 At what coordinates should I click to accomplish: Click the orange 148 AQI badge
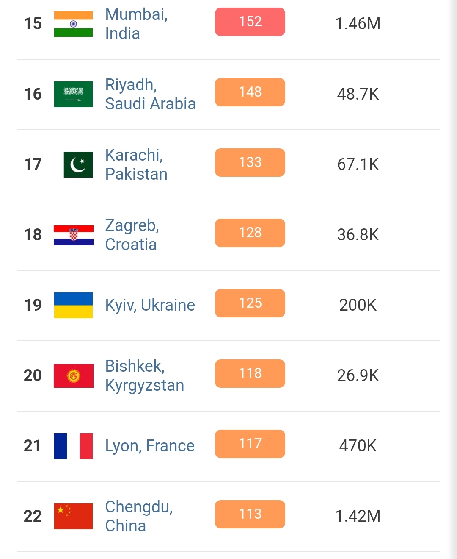pos(250,92)
